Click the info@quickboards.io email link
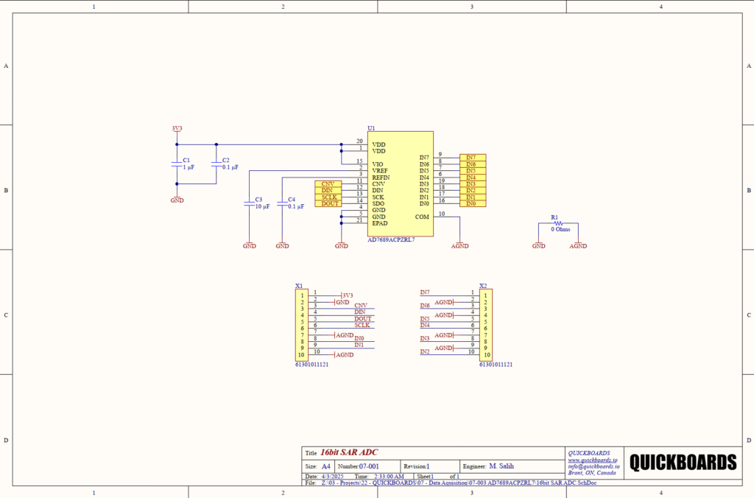 point(593,466)
